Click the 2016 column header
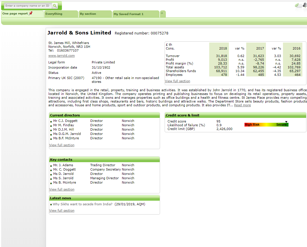Screen dimensions: 307x247 [x=296, y=48]
